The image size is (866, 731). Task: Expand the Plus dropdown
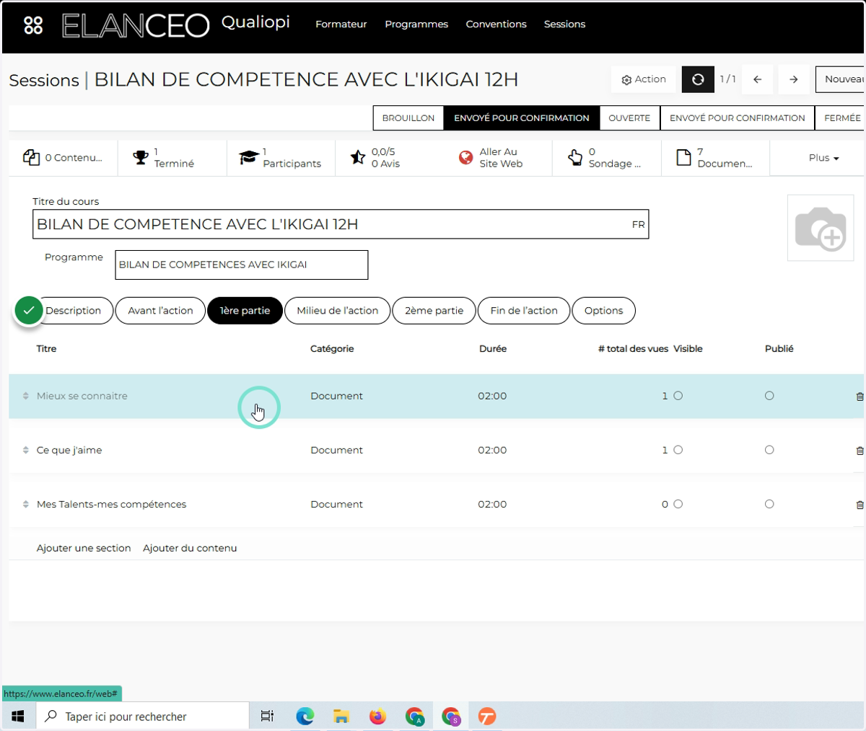click(823, 158)
